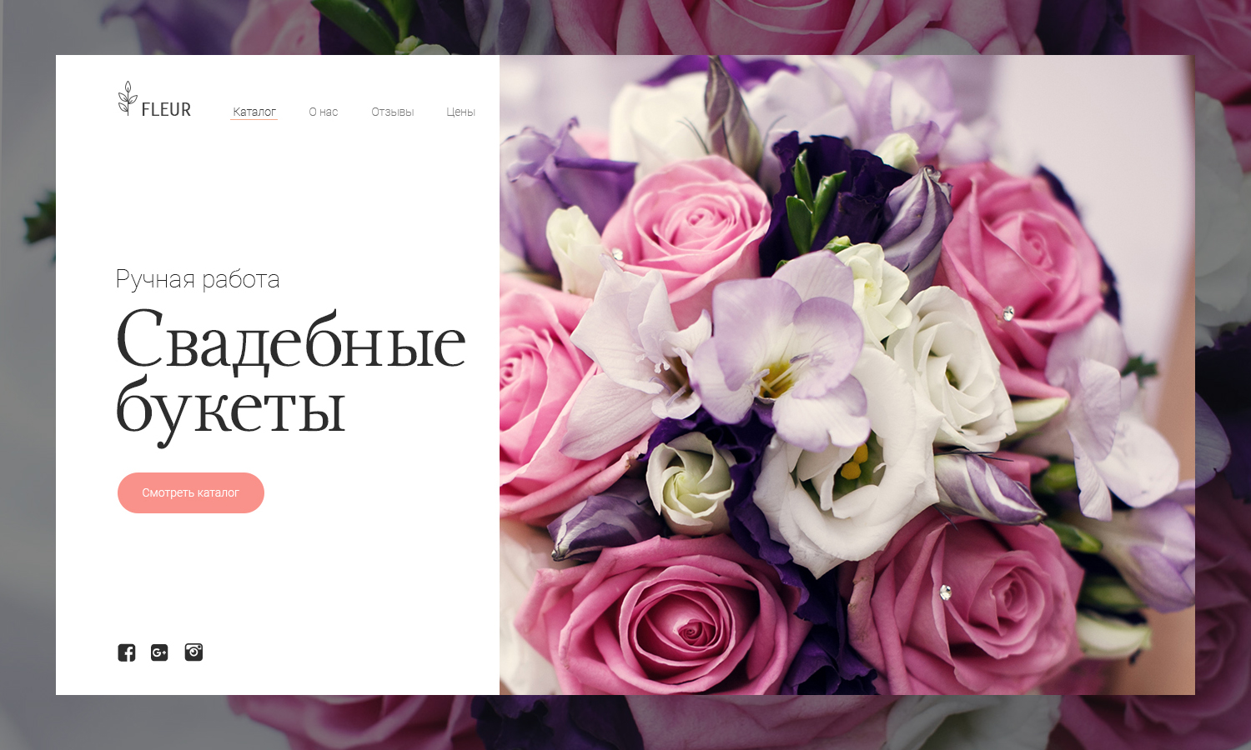
Task: Go to the Каталог menu item
Action: 254,112
